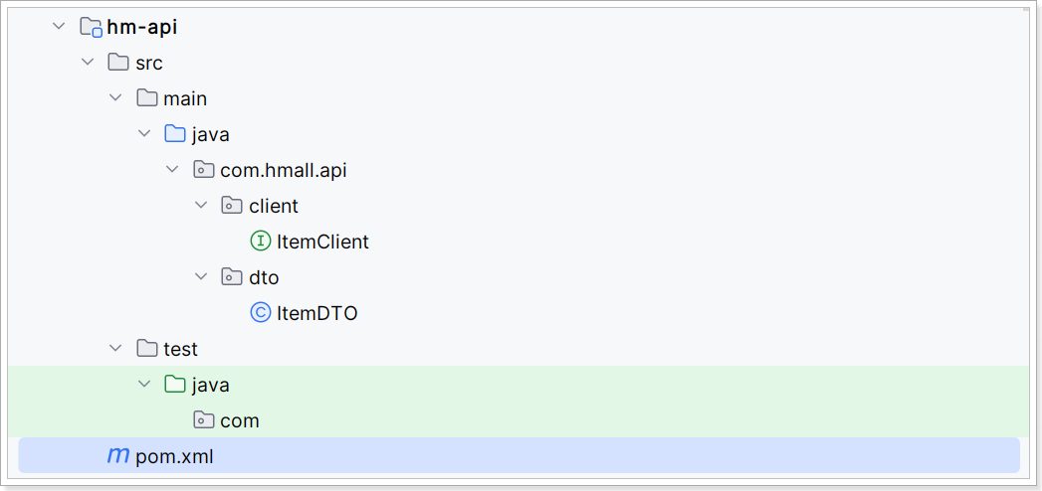Click the hm-api module folder icon
Screen dimensions: 1042x491
pos(91,27)
